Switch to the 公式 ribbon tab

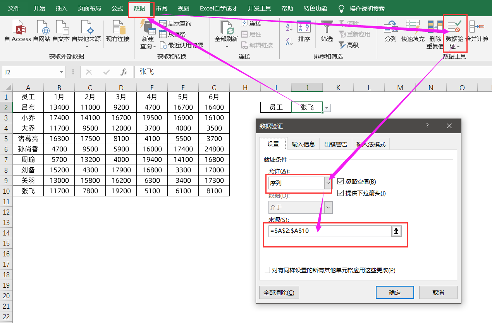click(x=117, y=9)
